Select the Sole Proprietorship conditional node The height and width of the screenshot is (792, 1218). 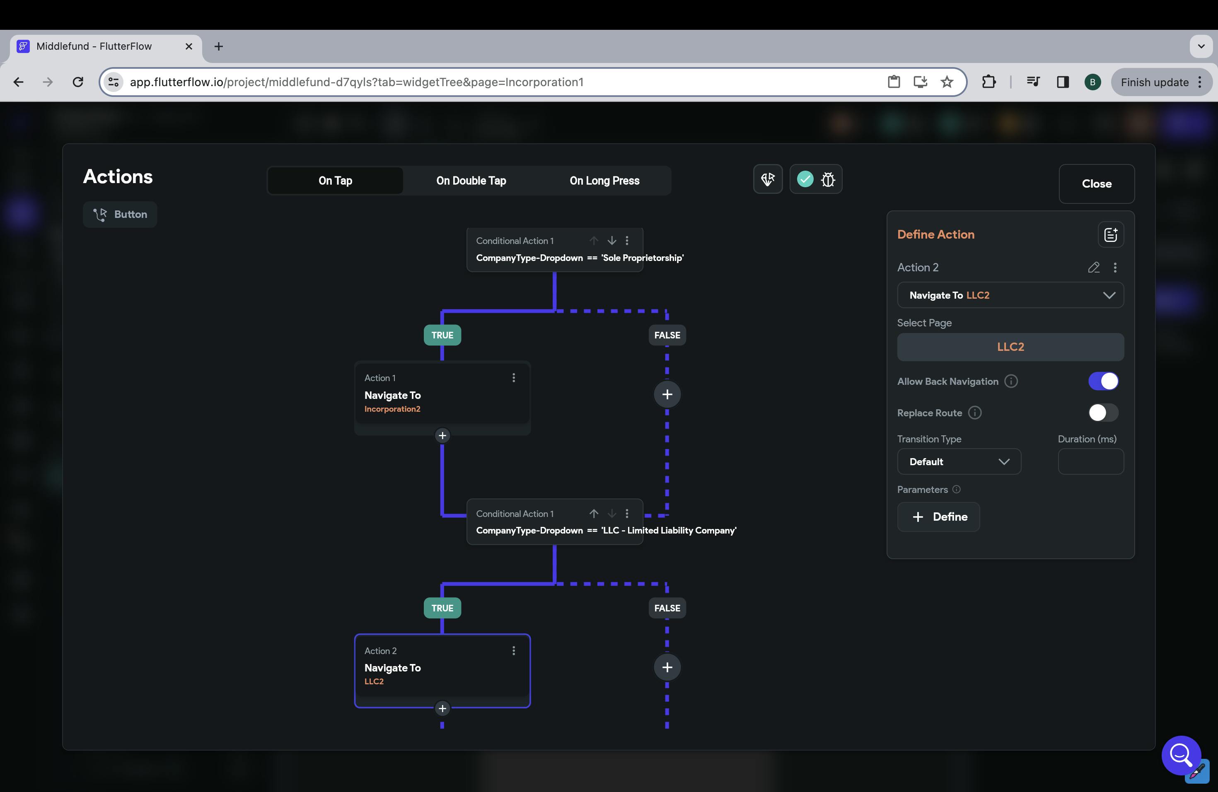click(555, 250)
